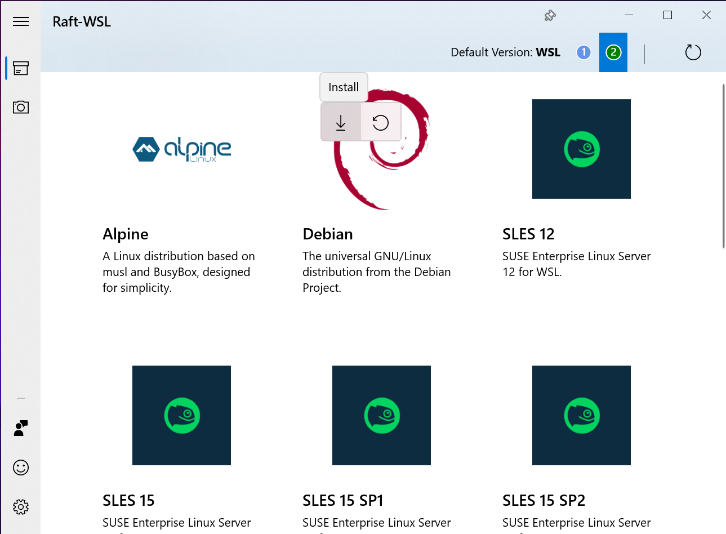726x534 pixels.
Task: Click the Debian universal GNU/Linux description
Action: 377,272
